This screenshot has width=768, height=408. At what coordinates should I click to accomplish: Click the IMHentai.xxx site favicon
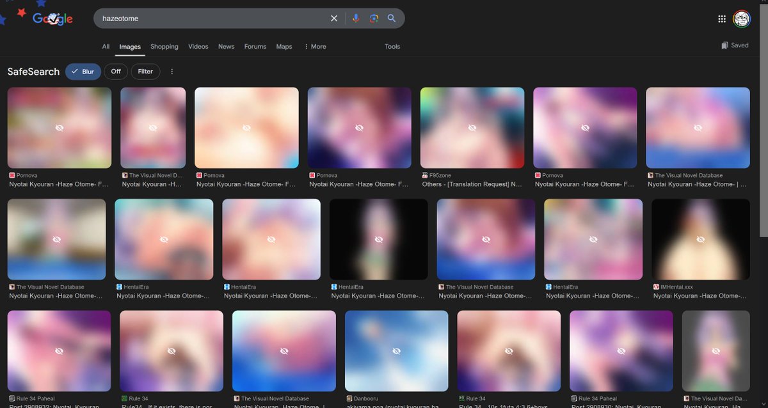[x=656, y=287]
